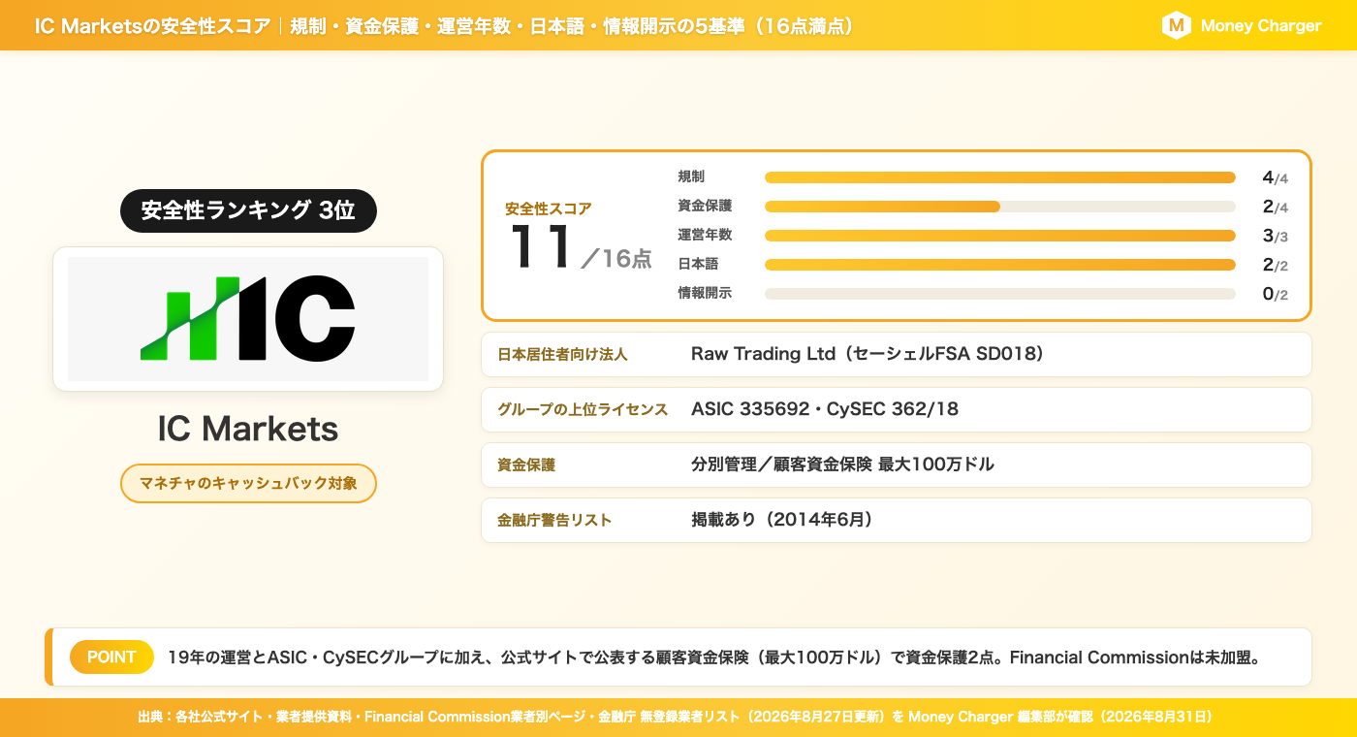Click the グループの上位ライセンス row label
This screenshot has width=1357, height=737.
pyautogui.click(x=583, y=410)
